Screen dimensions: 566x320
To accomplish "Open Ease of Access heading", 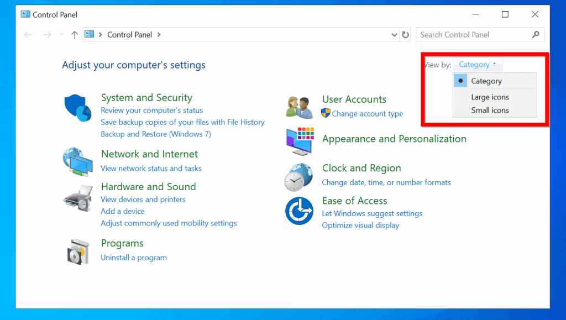I will pos(354,201).
